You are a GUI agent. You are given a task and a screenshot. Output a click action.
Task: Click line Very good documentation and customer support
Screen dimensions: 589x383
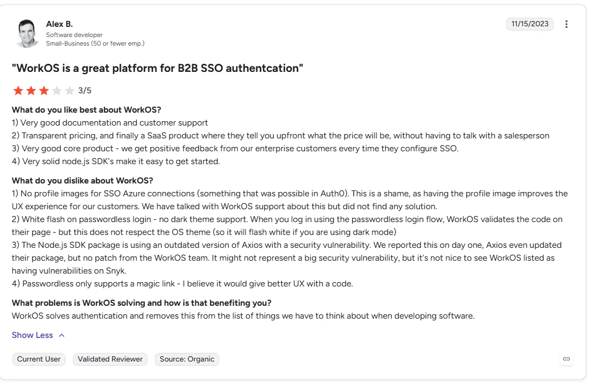(110, 122)
